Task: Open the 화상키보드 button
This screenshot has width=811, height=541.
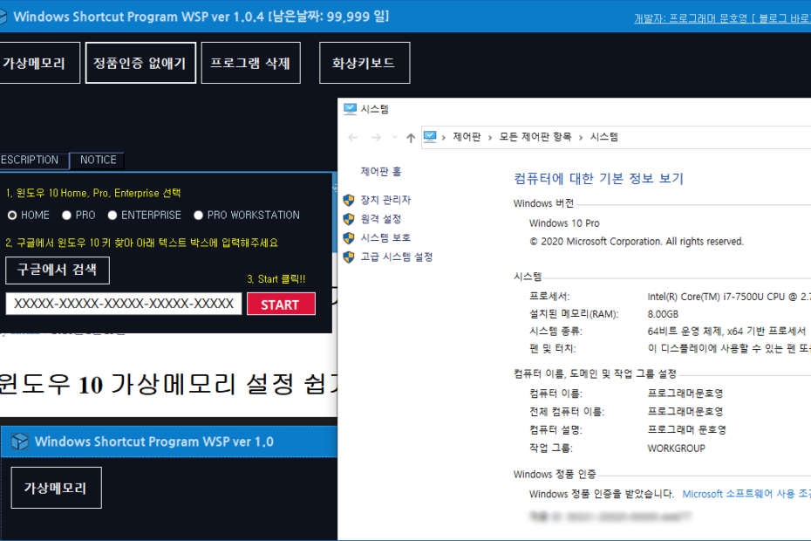Action: [x=365, y=63]
